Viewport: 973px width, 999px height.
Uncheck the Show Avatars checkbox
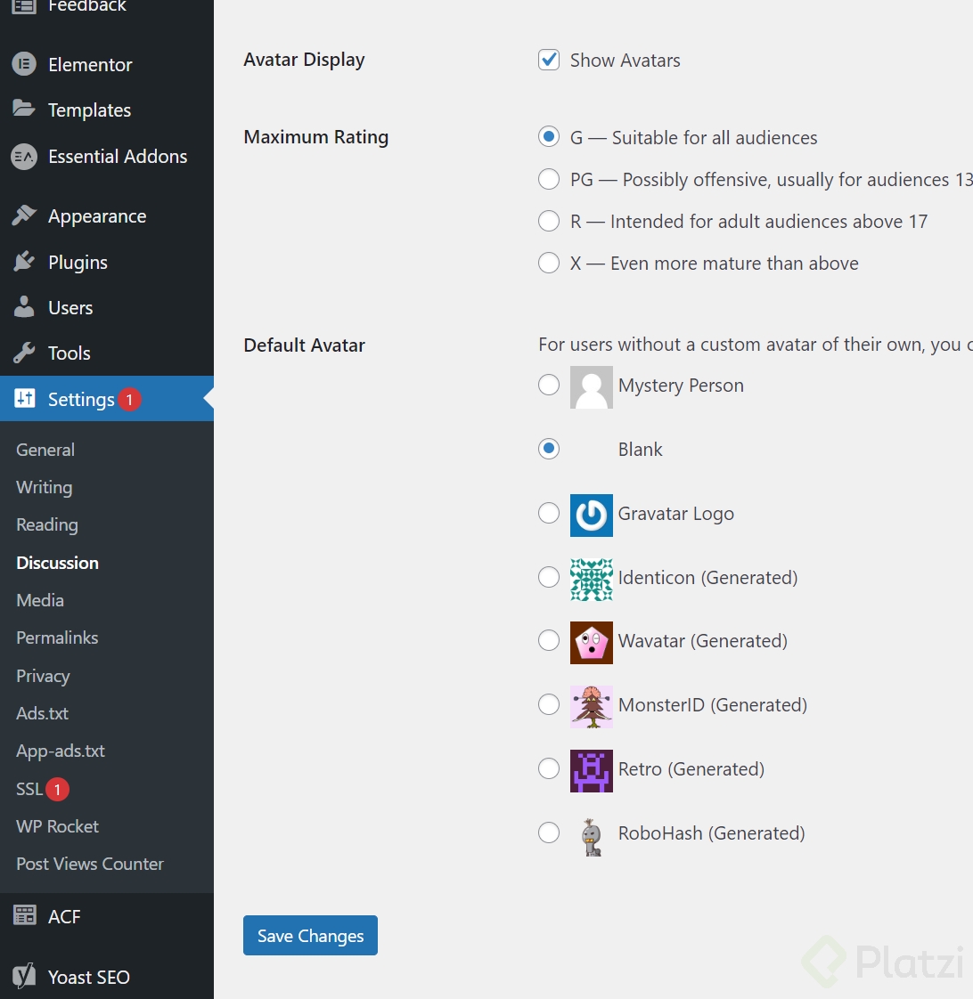(549, 60)
